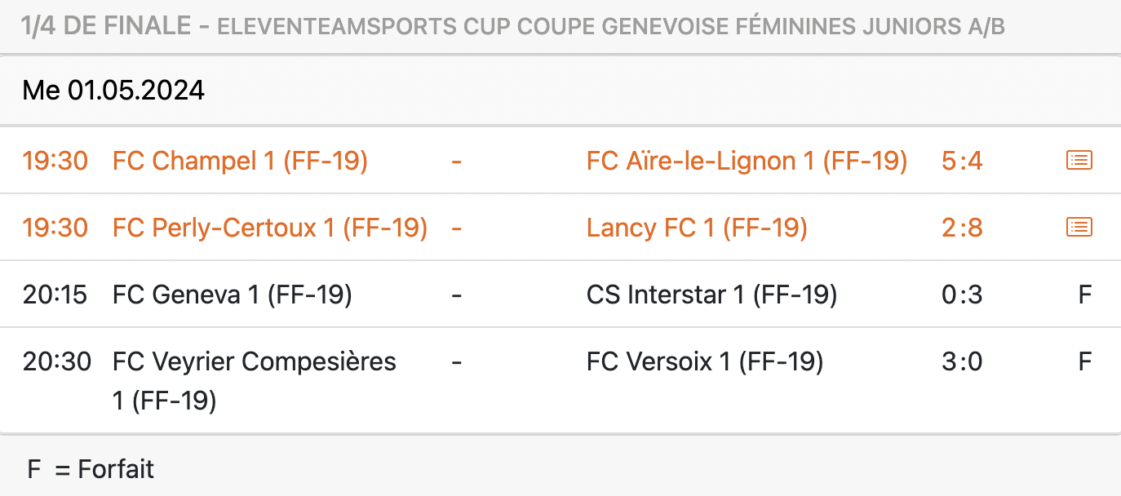Screen dimensions: 1121x496
Task: Click CS Interstar 1 (FF-19) team name
Action: (711, 294)
